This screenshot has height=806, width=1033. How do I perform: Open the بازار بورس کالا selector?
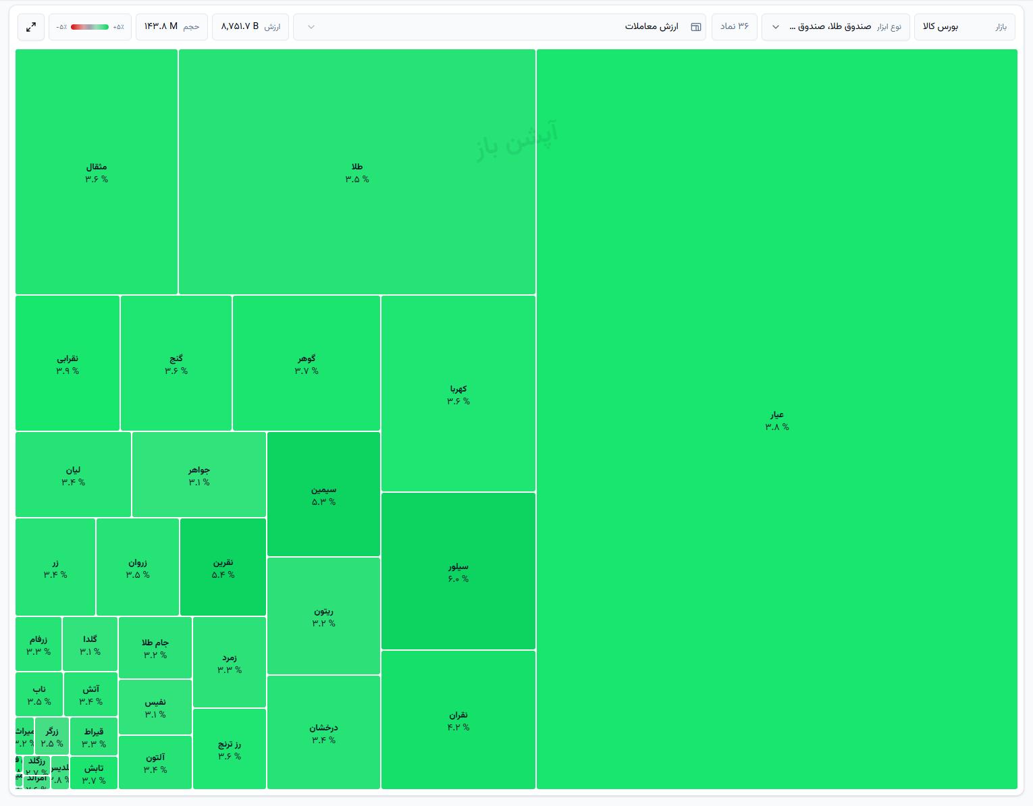[x=965, y=27]
